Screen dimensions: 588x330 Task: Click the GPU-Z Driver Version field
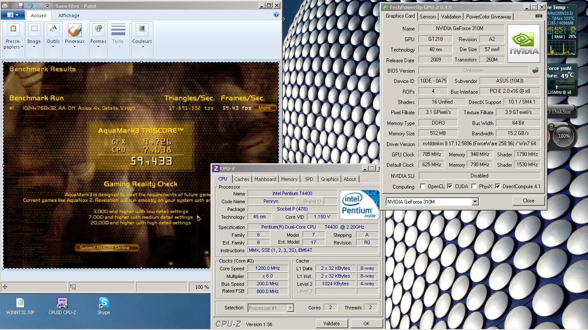point(480,144)
